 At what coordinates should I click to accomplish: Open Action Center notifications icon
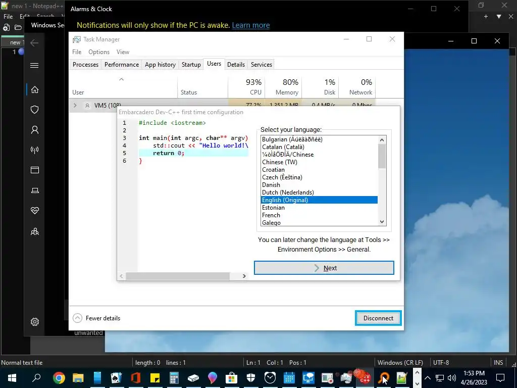(500, 378)
